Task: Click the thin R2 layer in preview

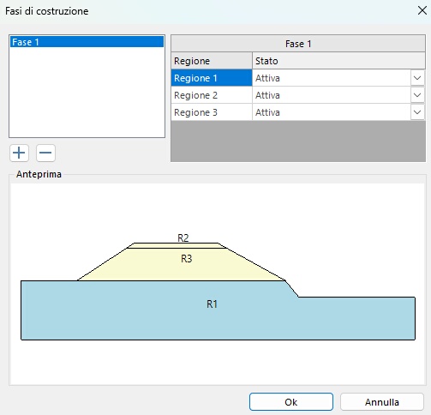Action: pos(177,245)
